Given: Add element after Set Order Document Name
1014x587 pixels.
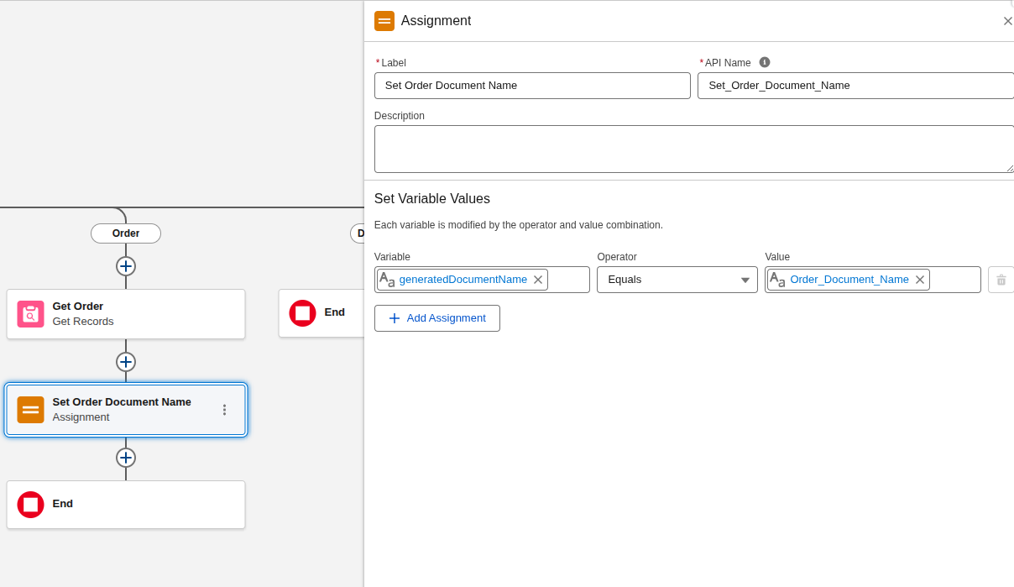Looking at the screenshot, I should pyautogui.click(x=126, y=458).
